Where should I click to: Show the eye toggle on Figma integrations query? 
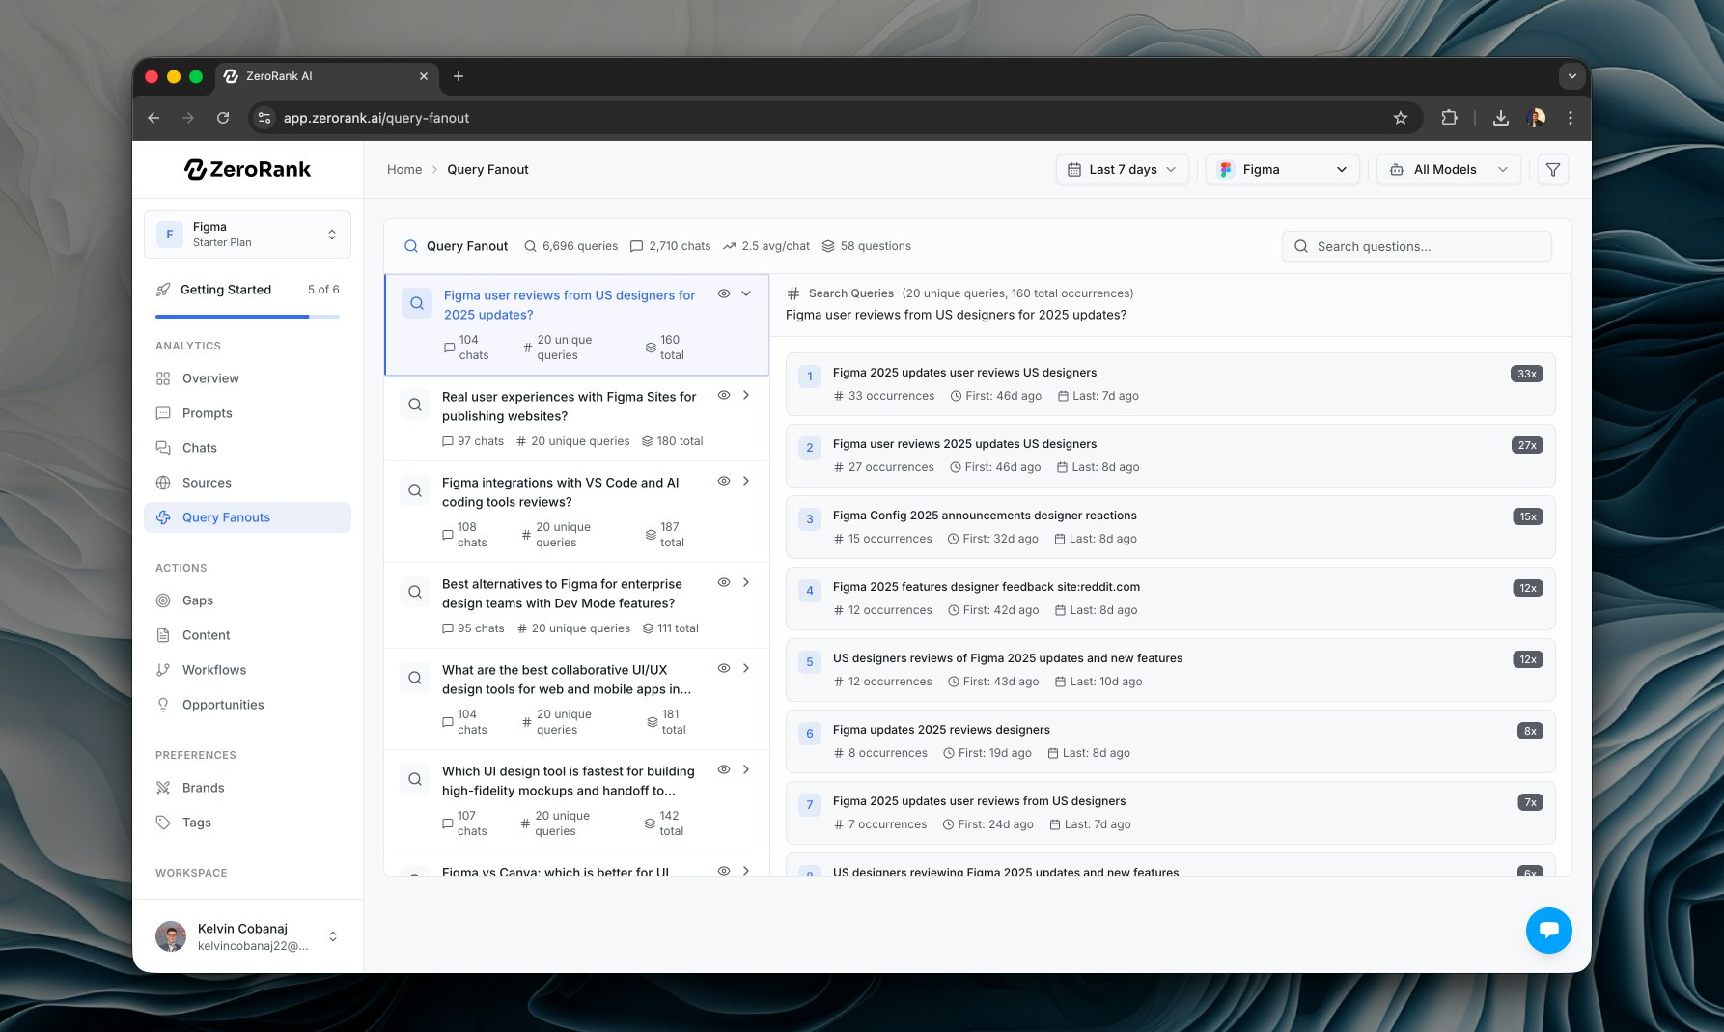[x=723, y=481]
